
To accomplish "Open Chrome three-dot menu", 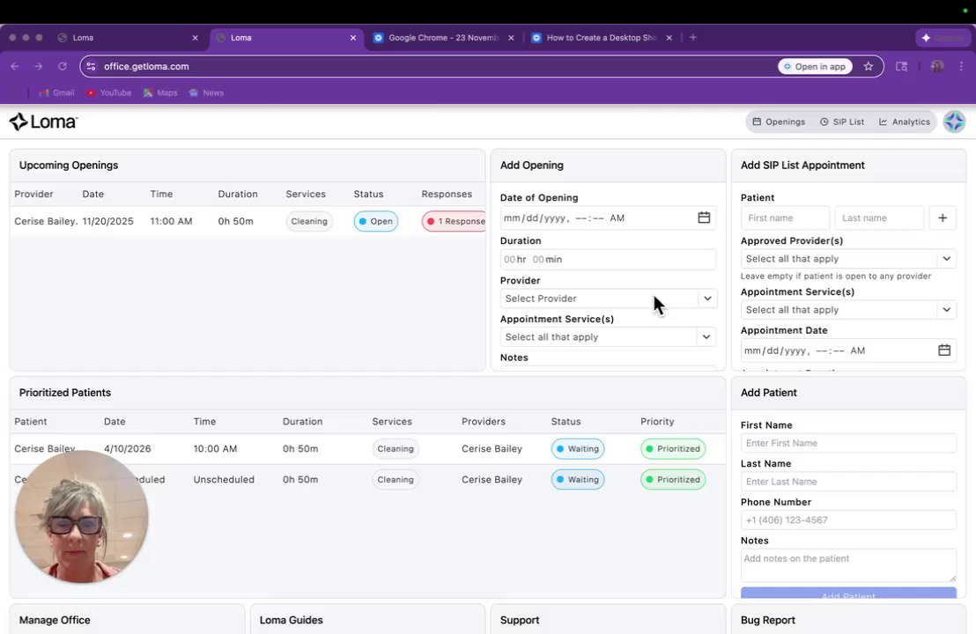I will (961, 67).
